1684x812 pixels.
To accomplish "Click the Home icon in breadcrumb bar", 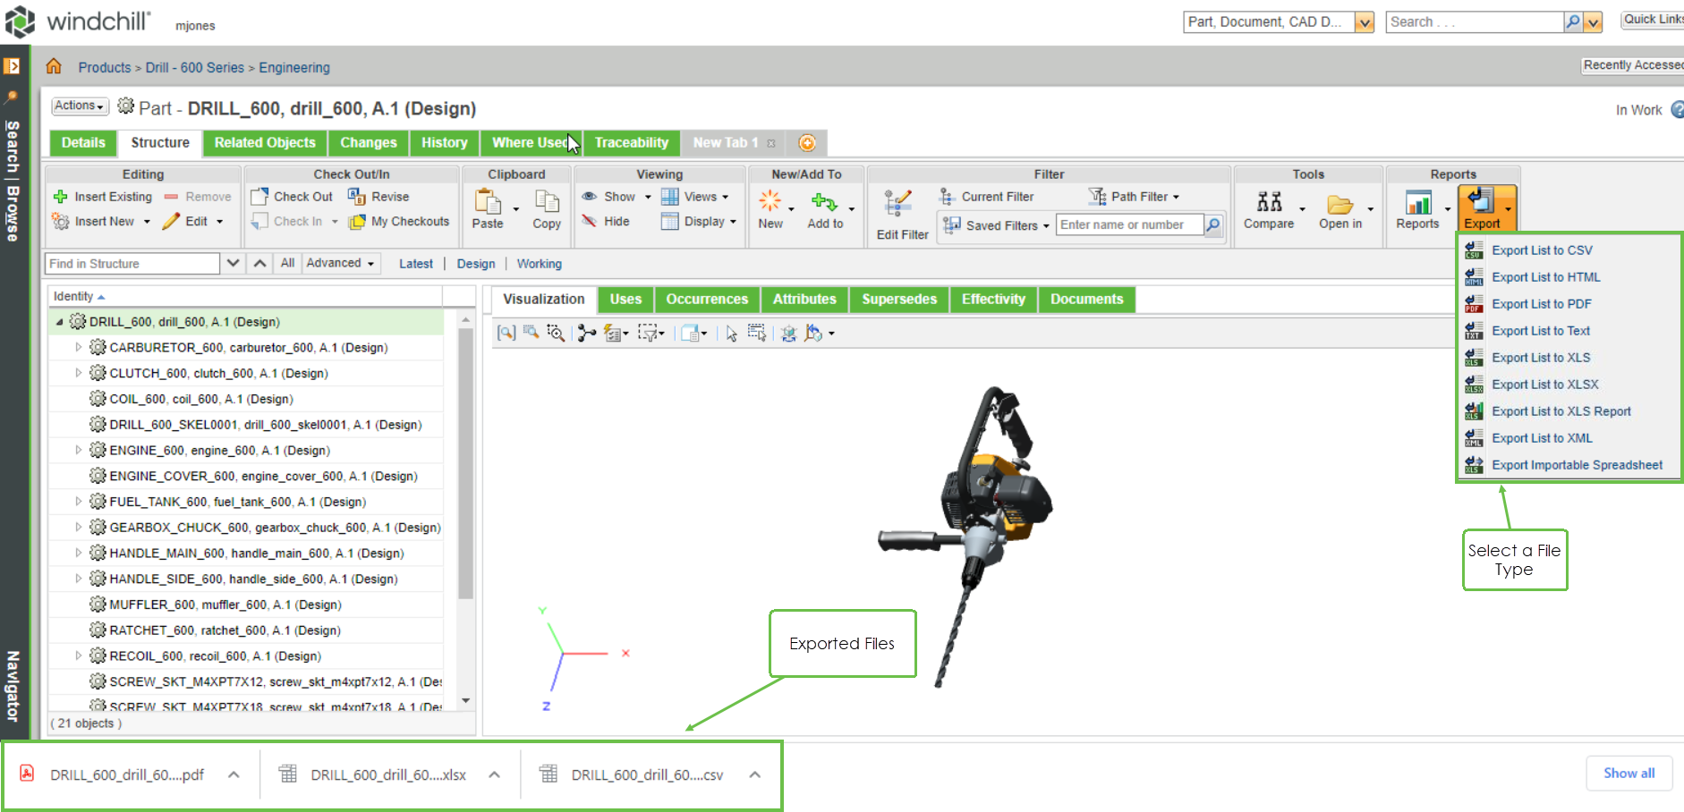I will (54, 66).
